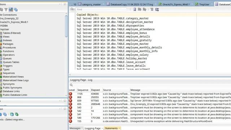Sort log by Source column header

[x=107, y=90]
